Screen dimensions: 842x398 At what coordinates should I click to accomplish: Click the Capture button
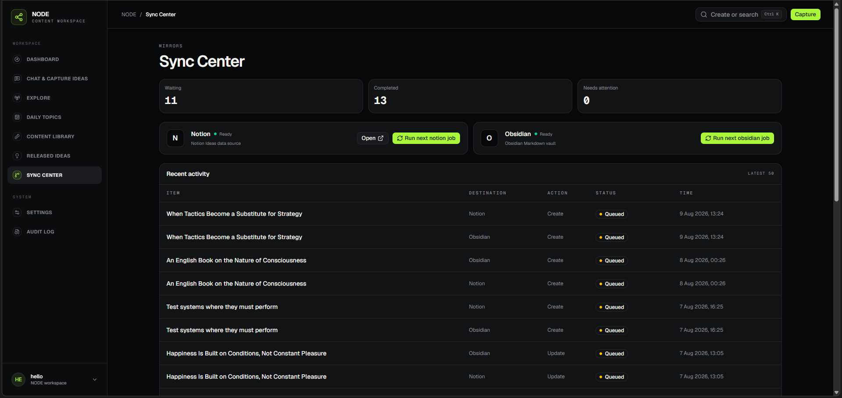coord(805,14)
